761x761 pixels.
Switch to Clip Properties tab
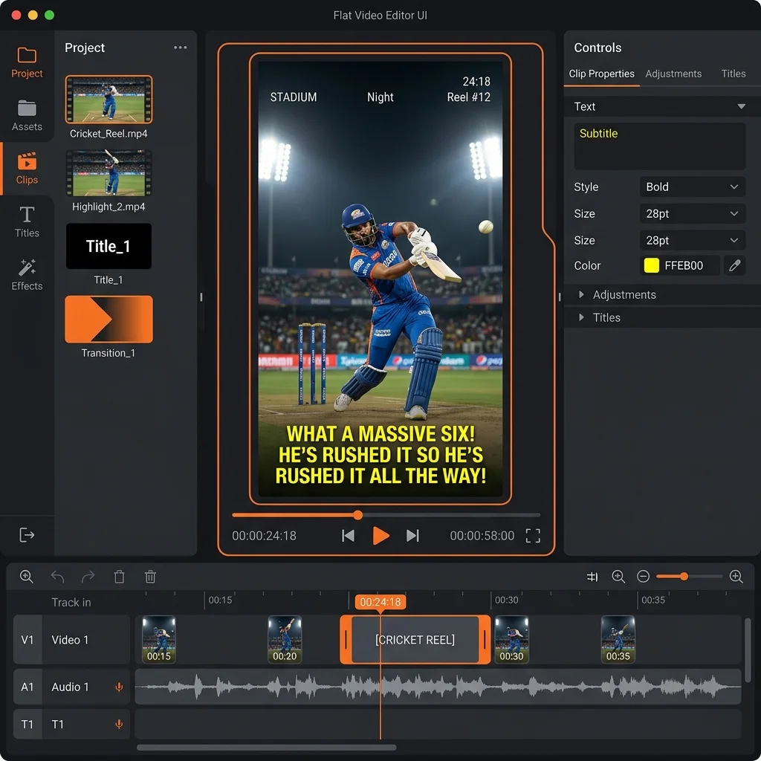click(x=601, y=74)
